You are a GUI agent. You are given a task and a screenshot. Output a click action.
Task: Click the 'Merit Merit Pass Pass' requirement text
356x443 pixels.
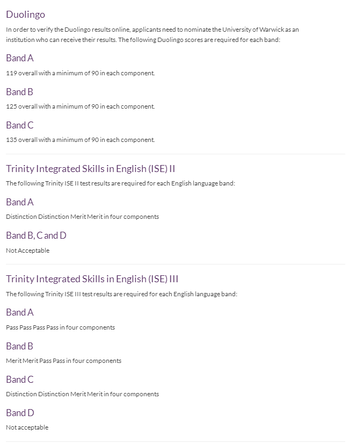click(63, 361)
